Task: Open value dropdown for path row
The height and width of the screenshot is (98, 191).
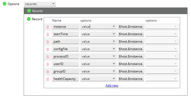Action: click(x=98, y=42)
